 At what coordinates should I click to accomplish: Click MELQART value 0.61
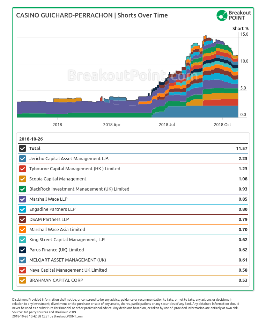[x=243, y=260]
